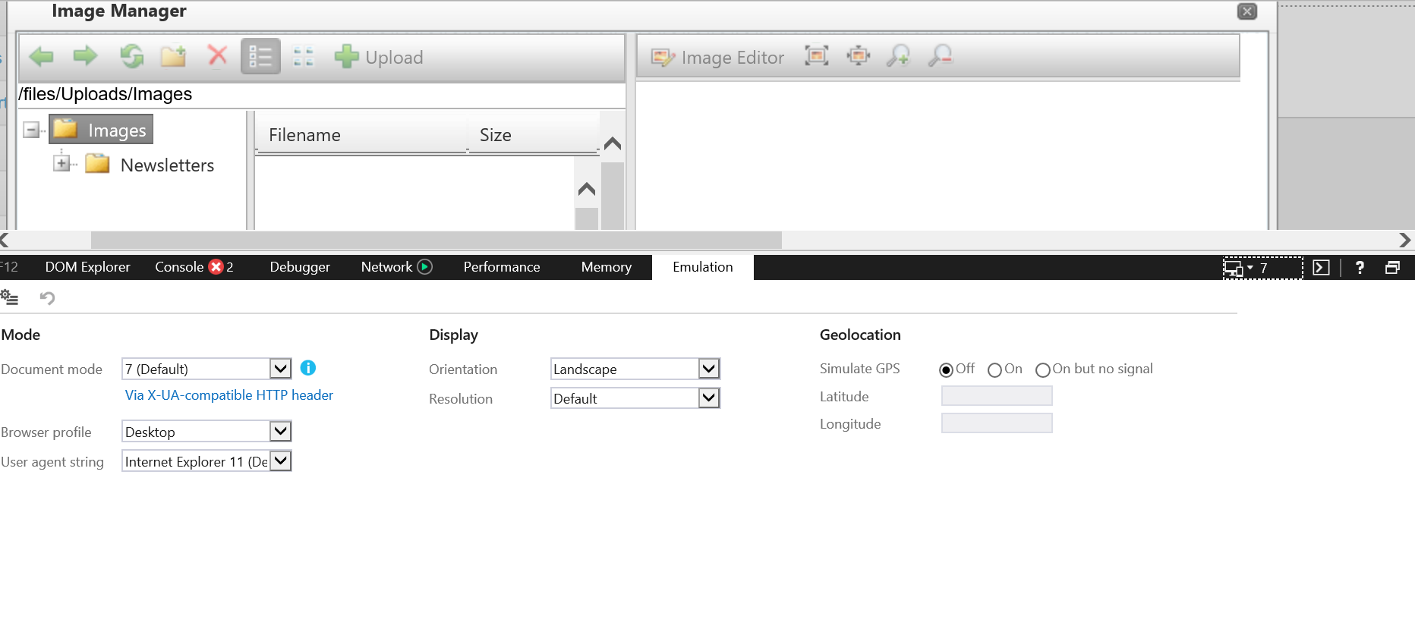Click the console toggle icon in toolbar
Image resolution: width=1415 pixels, height=635 pixels.
[1321, 268]
